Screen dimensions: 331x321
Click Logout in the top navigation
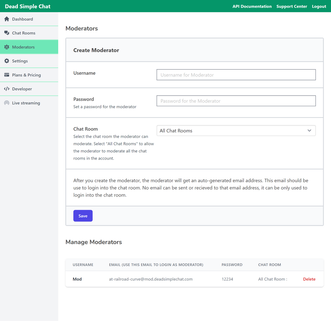click(319, 6)
